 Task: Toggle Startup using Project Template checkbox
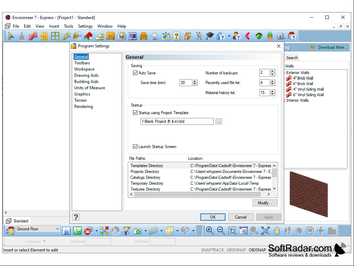point(135,113)
